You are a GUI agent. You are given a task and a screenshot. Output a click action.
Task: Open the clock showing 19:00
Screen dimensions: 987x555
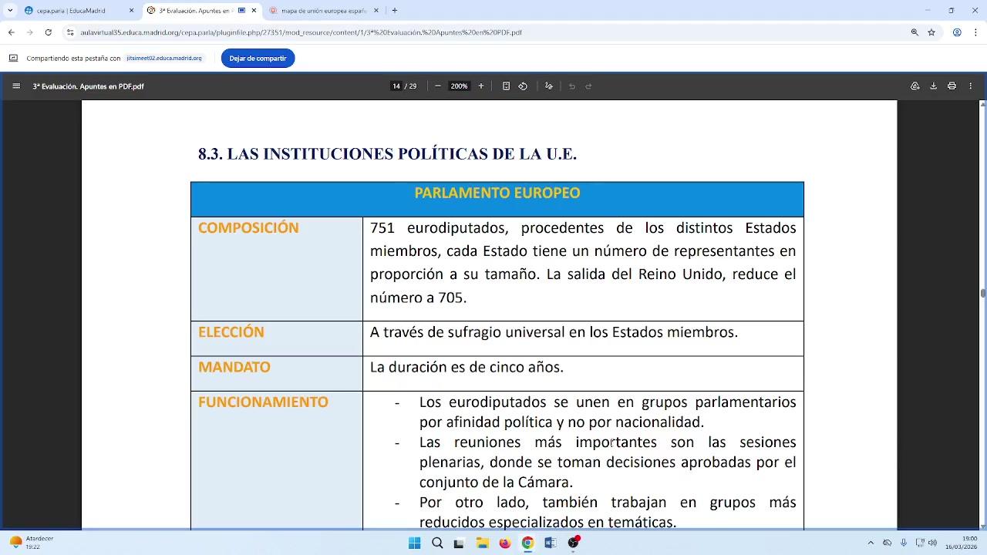coord(962,543)
